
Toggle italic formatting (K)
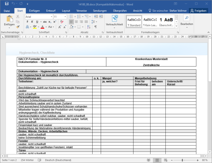(32, 21)
